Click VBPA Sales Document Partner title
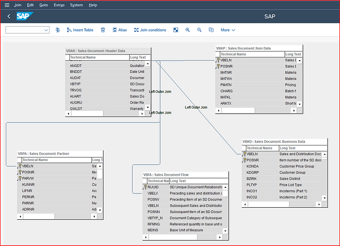Viewport: 340px width, 246px height. (x=44, y=154)
